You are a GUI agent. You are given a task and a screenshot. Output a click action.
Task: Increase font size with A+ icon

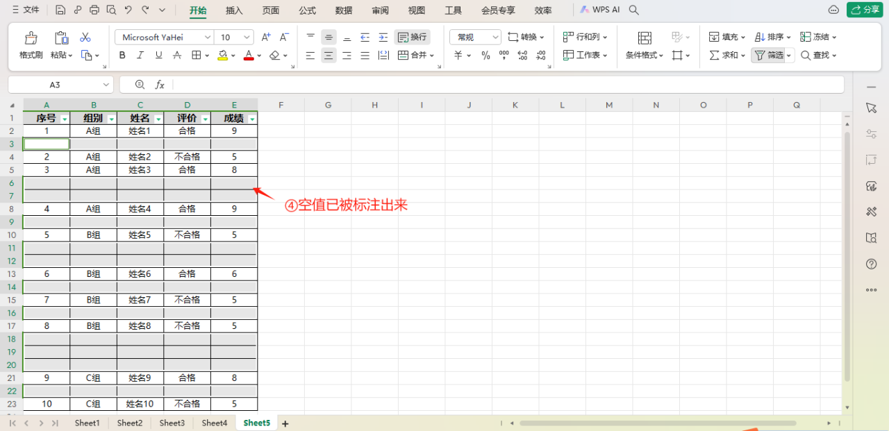pyautogui.click(x=266, y=37)
